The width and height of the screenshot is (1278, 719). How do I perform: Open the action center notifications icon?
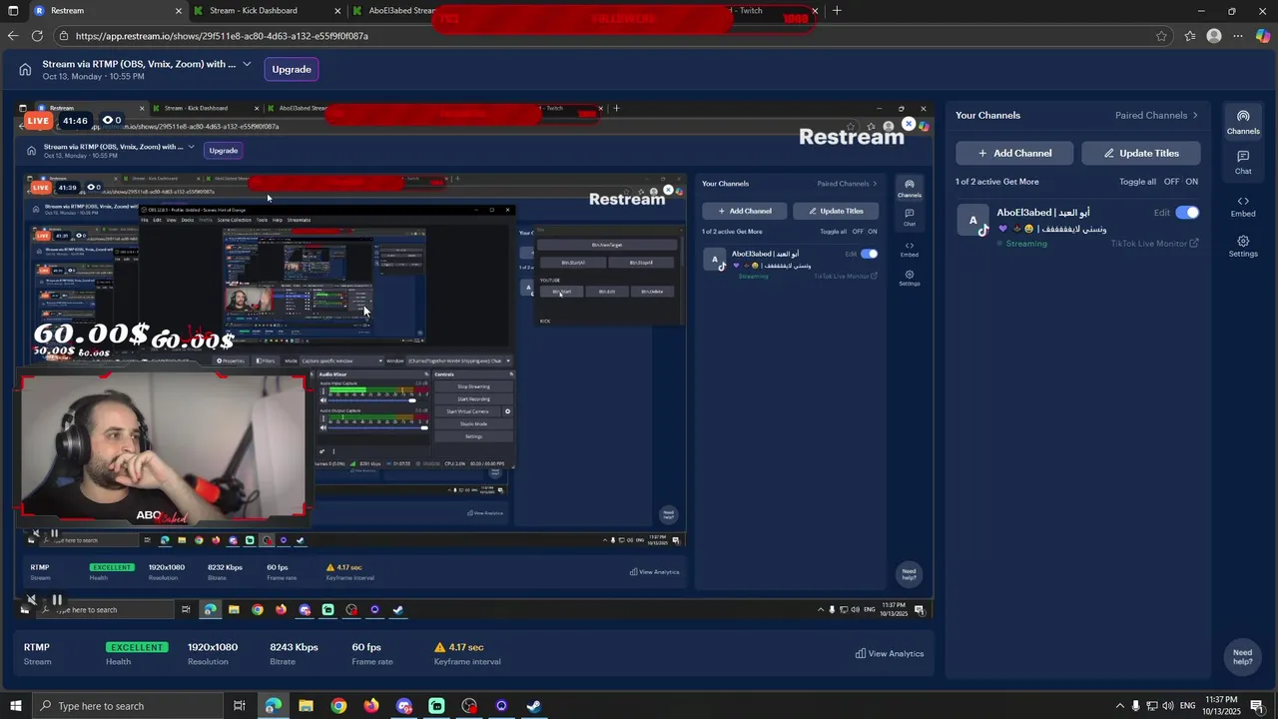pos(1256,706)
